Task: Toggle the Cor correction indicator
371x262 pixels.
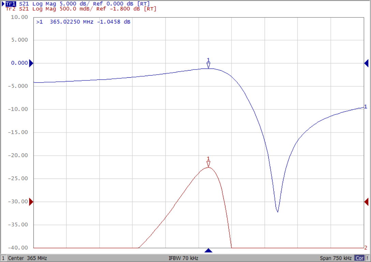Action: point(359,258)
